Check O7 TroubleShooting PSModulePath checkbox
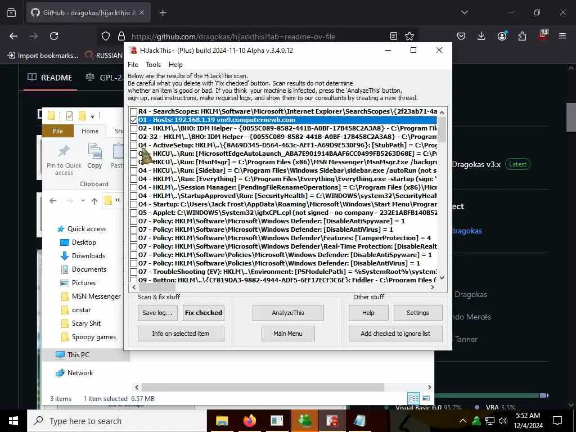This screenshot has width=576, height=432. (133, 272)
